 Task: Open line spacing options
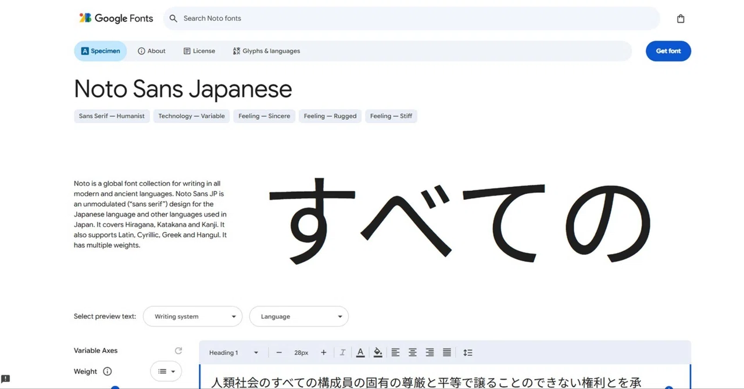468,352
